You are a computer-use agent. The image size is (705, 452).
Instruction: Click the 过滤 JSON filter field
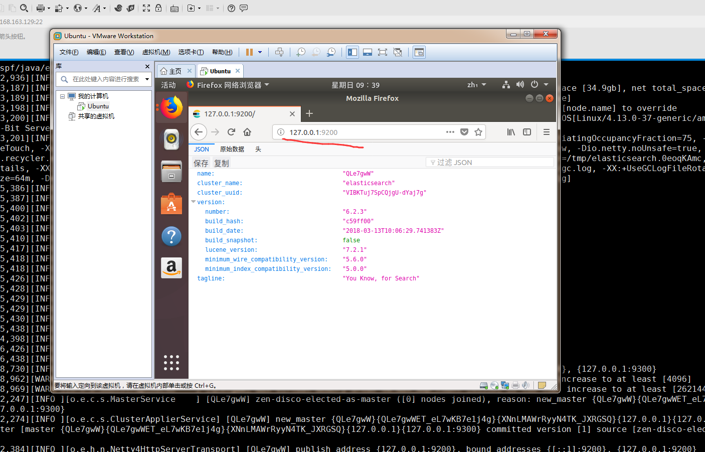pos(490,163)
